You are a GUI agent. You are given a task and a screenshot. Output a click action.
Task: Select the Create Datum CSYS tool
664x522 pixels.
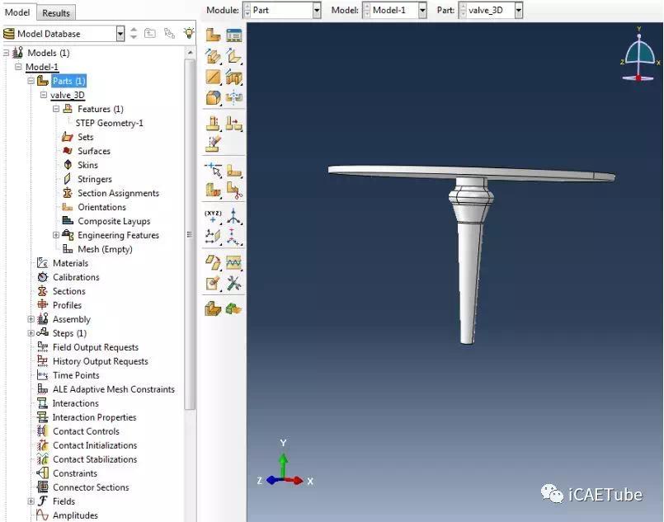coord(233,236)
